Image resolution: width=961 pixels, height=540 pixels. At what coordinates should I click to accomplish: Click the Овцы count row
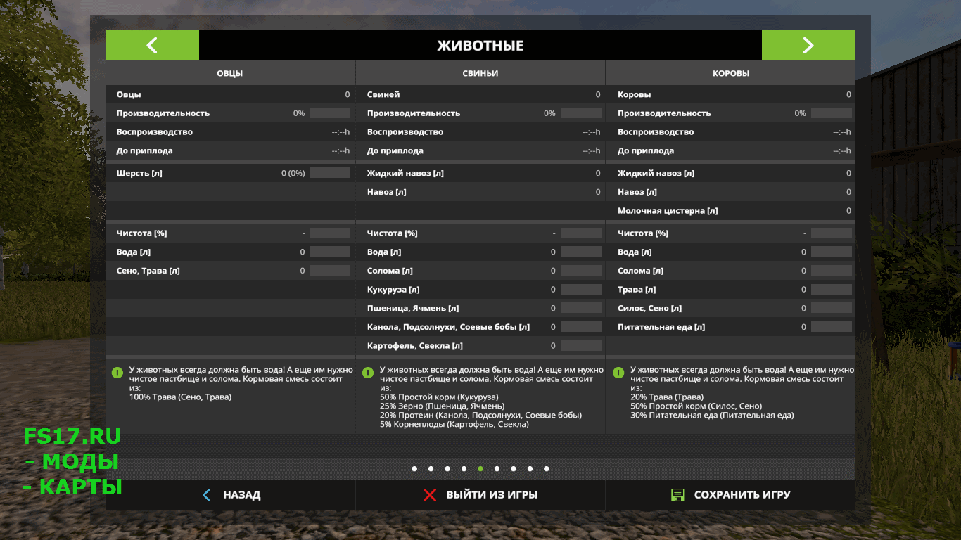pos(230,94)
